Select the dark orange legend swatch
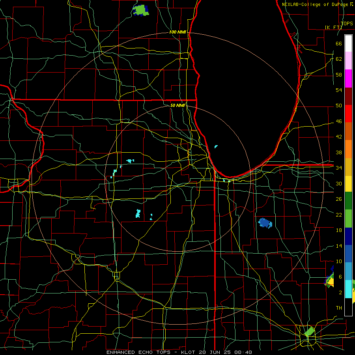This screenshot has width=355, height=355. coord(348,131)
